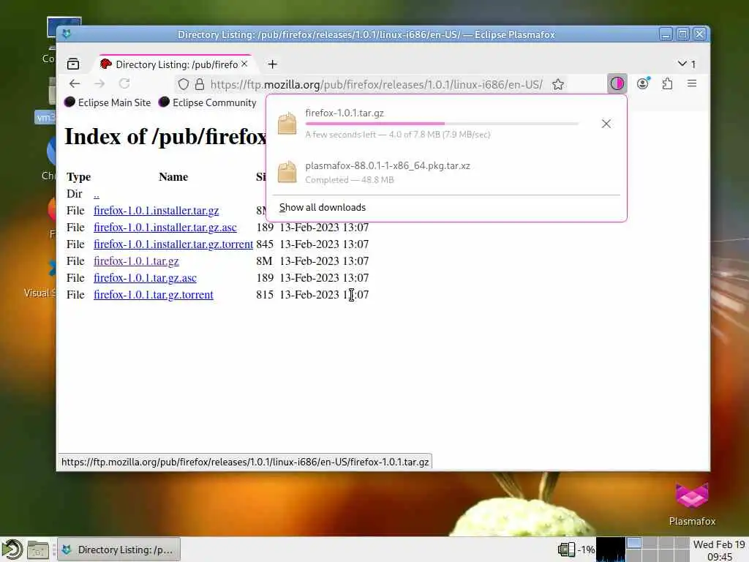Open the start menu launcher in taskbar
This screenshot has height=562, width=749.
12,549
